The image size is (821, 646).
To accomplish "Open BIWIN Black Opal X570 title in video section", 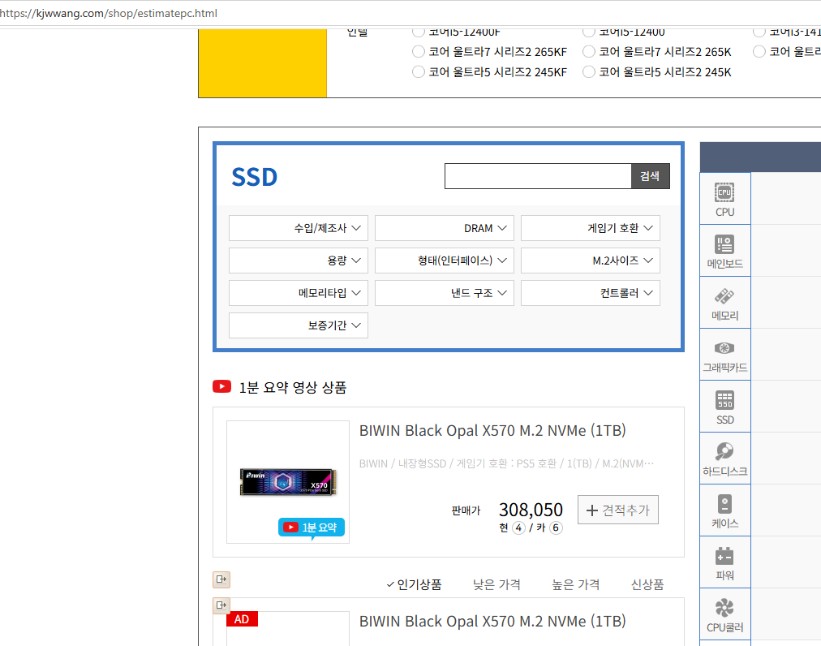I will [492, 431].
